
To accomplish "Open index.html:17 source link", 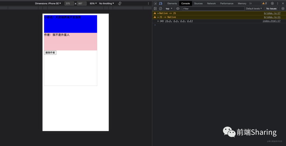I will 271,21.
